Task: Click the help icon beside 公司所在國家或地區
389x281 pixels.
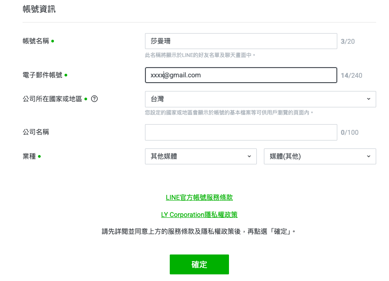Action: pyautogui.click(x=94, y=99)
